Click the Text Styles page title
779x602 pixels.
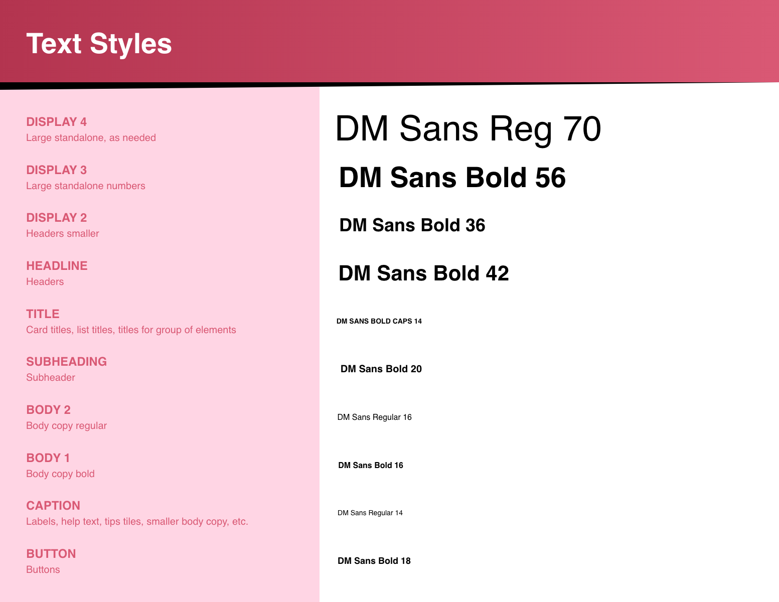pos(99,44)
